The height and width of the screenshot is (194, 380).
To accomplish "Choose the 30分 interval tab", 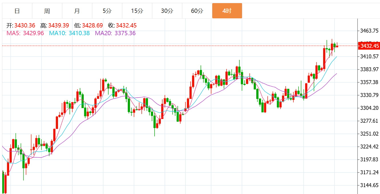I will point(167,11).
